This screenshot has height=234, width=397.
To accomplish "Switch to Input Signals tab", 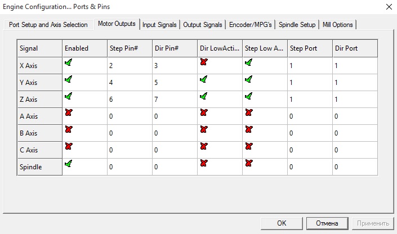I will click(x=160, y=25).
